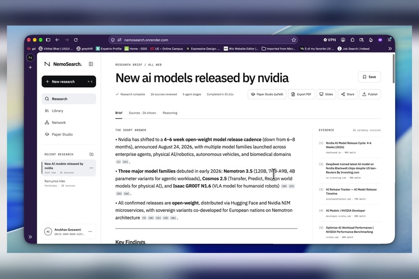Publish the research brief
419x279 pixels.
(370, 94)
